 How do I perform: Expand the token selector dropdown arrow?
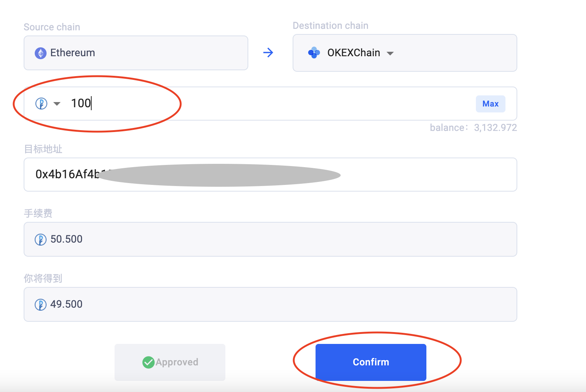pos(57,104)
